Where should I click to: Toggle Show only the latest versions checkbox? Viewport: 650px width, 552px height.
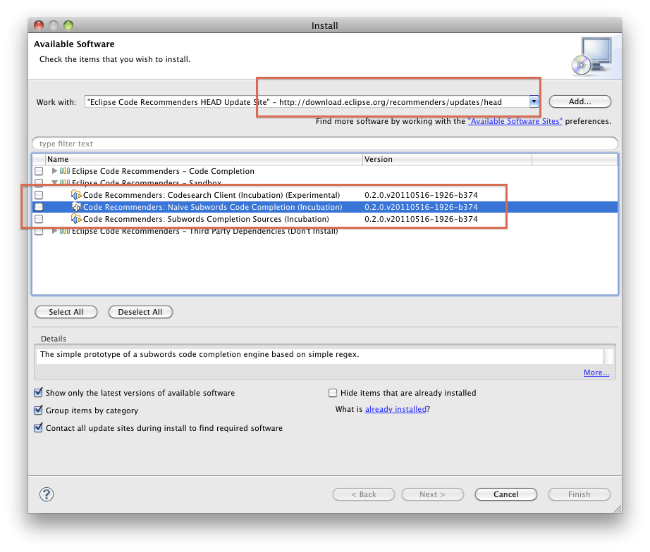tap(38, 392)
